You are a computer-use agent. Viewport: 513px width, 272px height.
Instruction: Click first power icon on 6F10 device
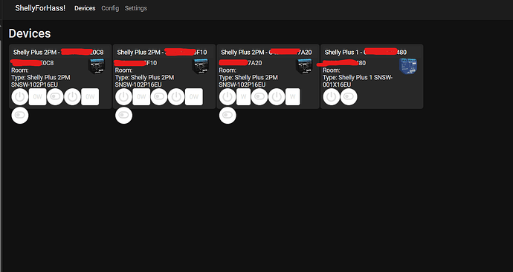click(x=123, y=97)
